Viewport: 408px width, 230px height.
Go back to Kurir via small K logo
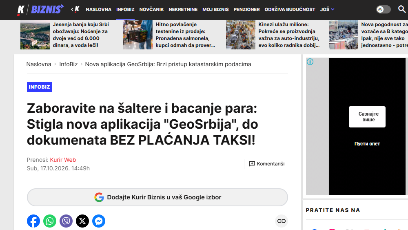[x=75, y=9]
